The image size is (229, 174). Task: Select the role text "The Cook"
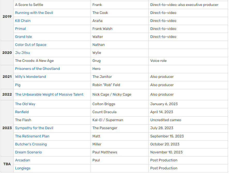(100, 13)
